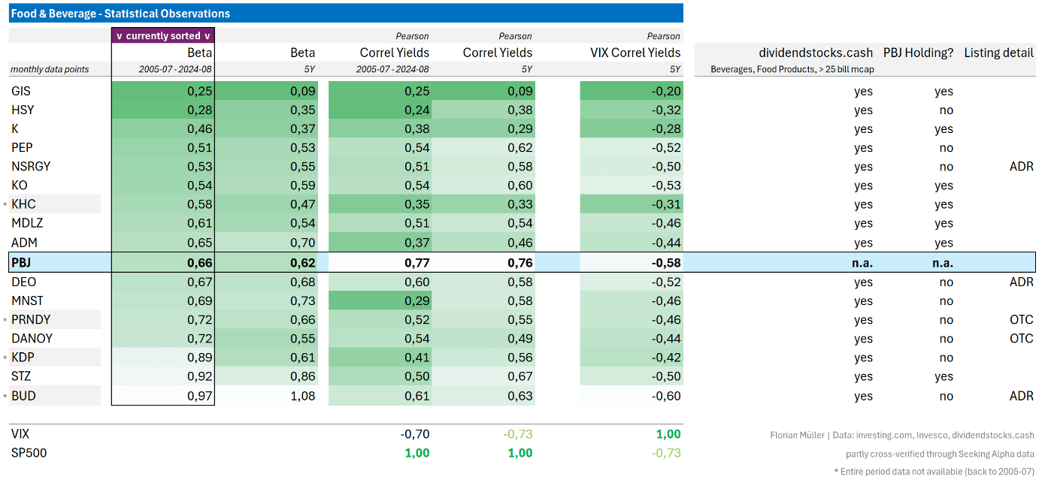1042x486 pixels.
Task: Click 'partly cross-verified through Seeking Alpha data'
Action: [x=940, y=454]
